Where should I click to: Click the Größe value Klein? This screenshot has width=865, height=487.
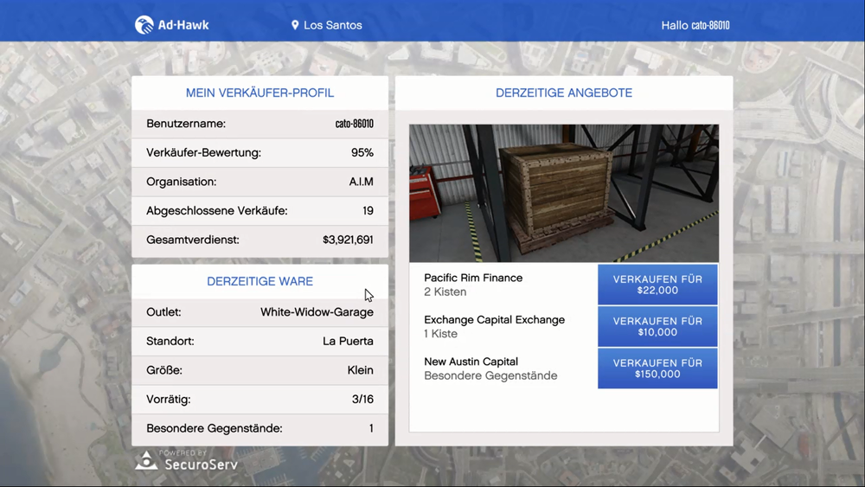[360, 370]
